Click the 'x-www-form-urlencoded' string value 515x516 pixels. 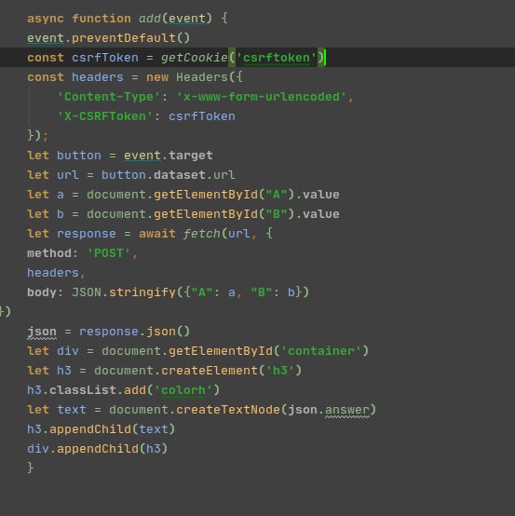262,97
